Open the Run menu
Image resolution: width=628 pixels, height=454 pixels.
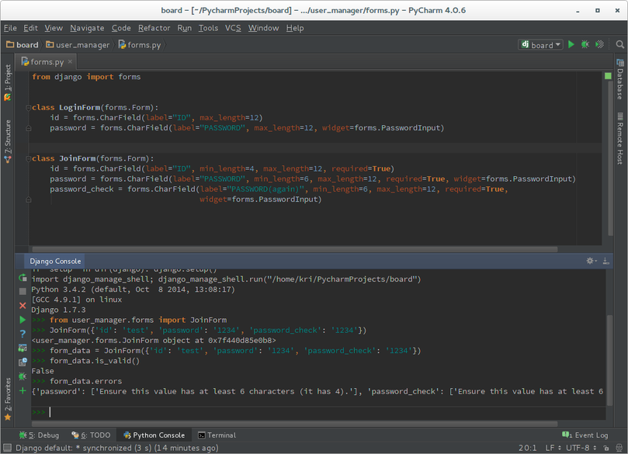(x=184, y=28)
